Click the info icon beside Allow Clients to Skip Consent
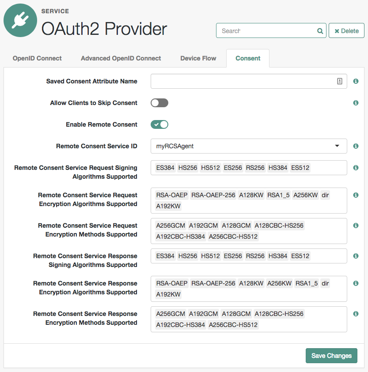Screen dimensions: 368x372 point(356,103)
